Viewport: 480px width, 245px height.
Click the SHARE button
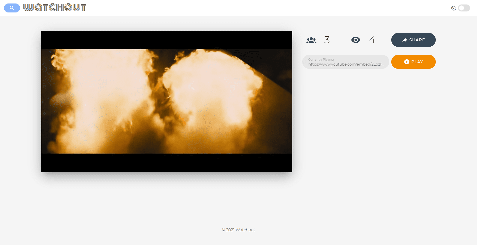pos(413,40)
